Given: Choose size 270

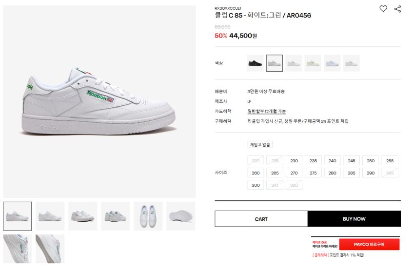Looking at the screenshot, I should 294,173.
